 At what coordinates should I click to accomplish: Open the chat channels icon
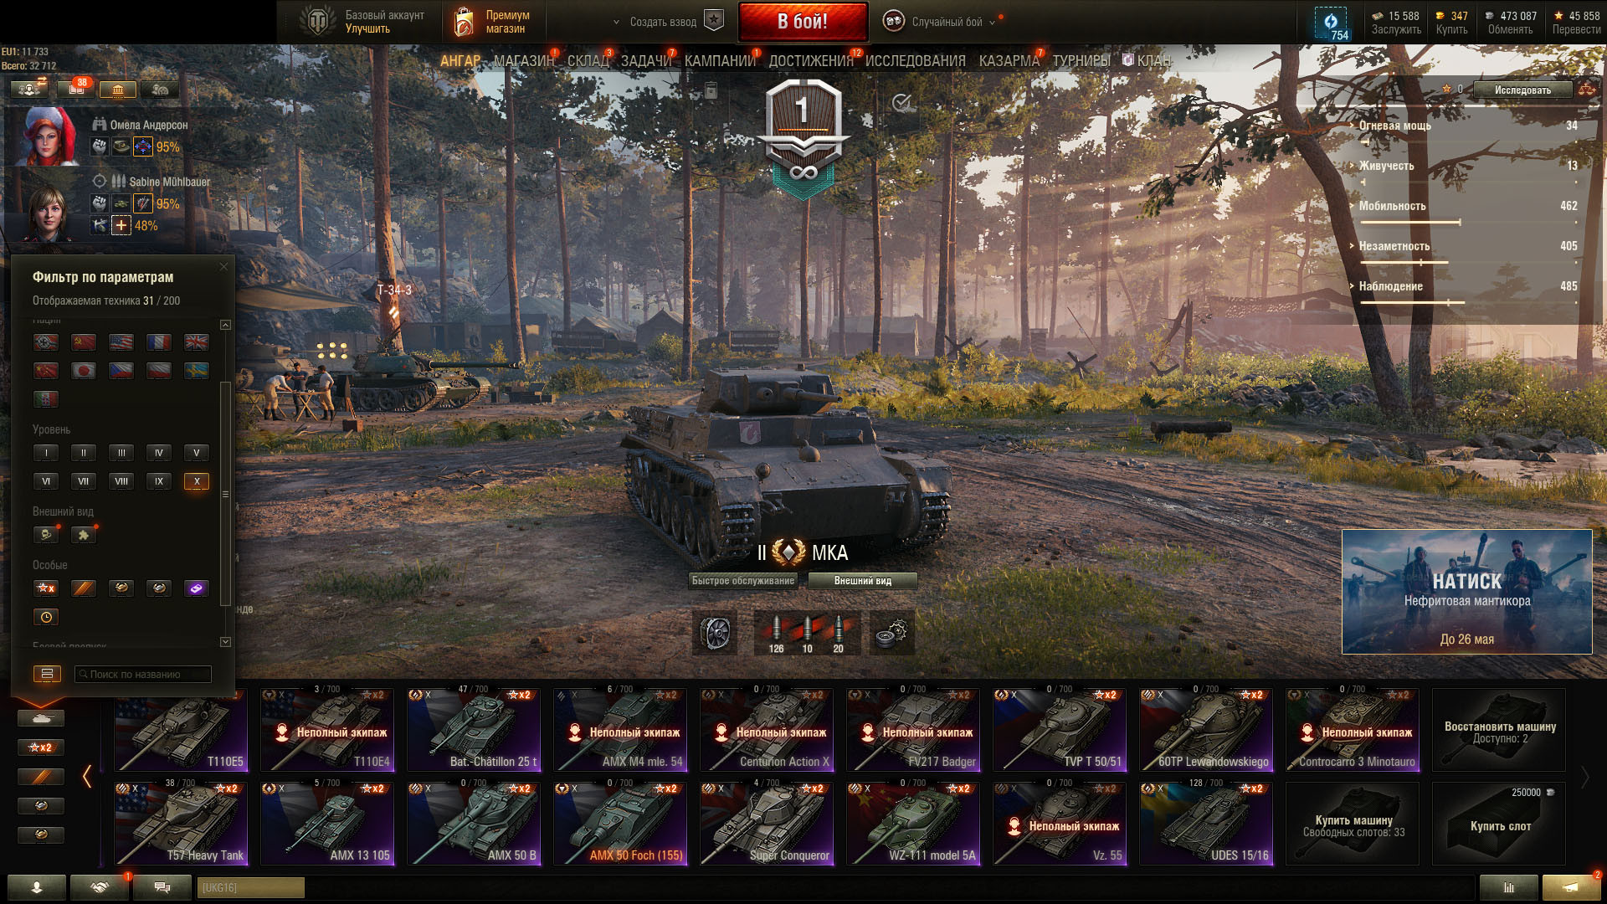click(162, 887)
